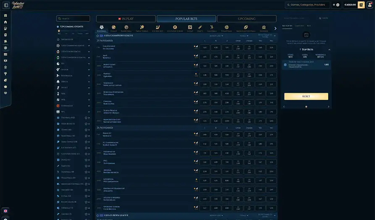Favorite star for Basketball in sports list
The width and height of the screenshot is (375, 220).
coord(86,136)
